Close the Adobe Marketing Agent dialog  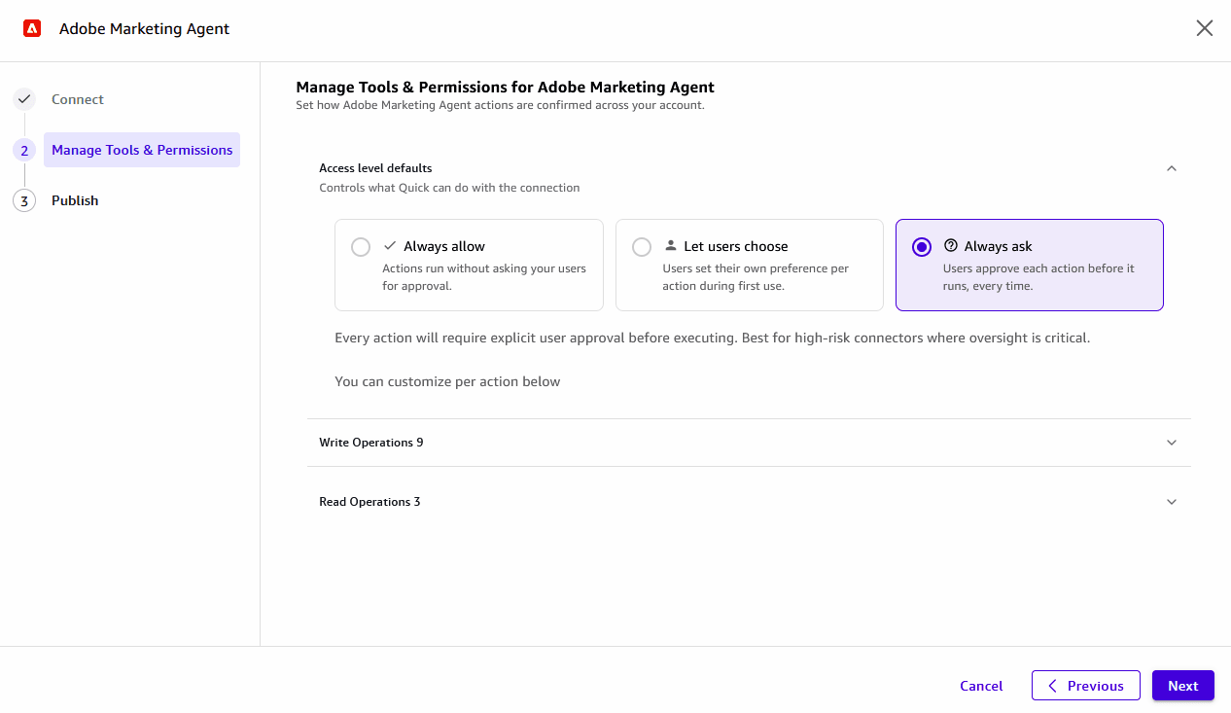1204,28
